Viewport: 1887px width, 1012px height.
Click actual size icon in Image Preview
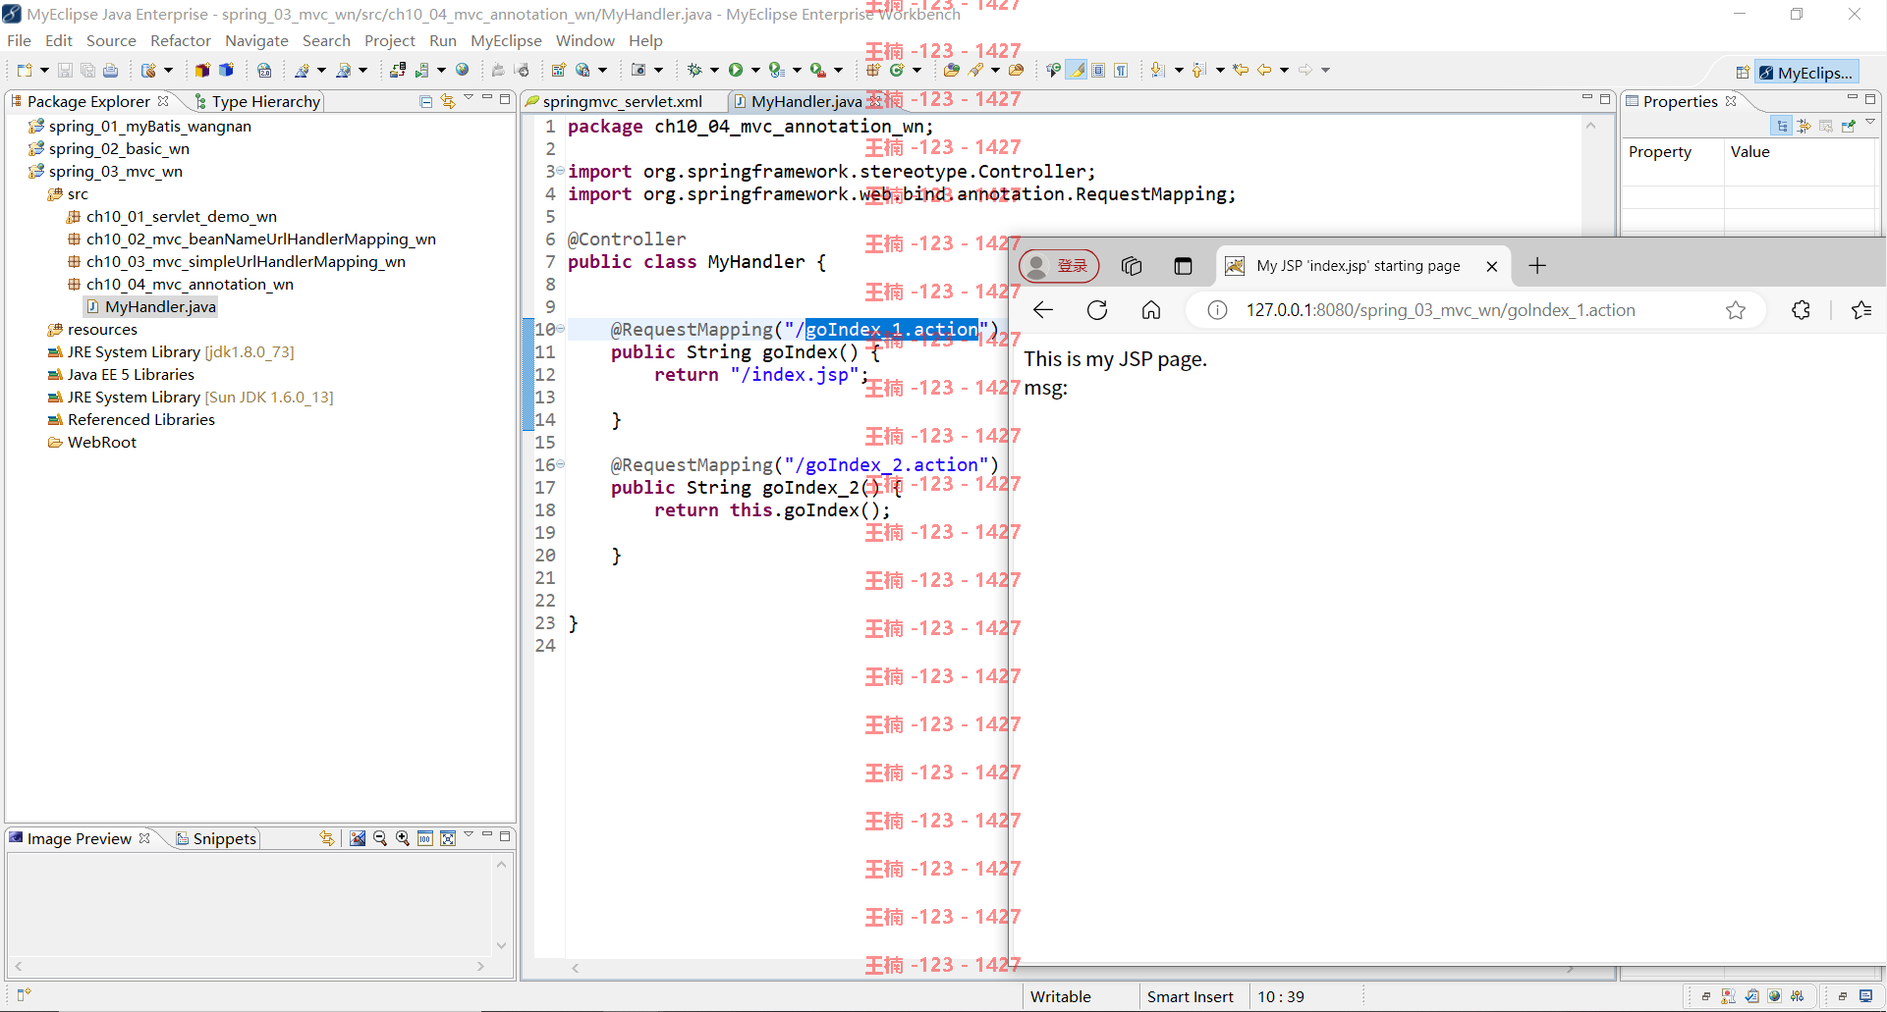point(425,838)
